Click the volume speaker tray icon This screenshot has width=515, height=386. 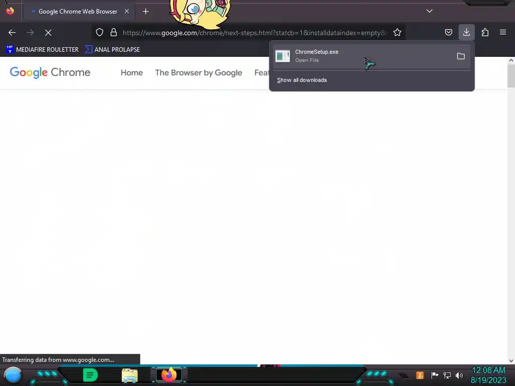[x=459, y=375]
